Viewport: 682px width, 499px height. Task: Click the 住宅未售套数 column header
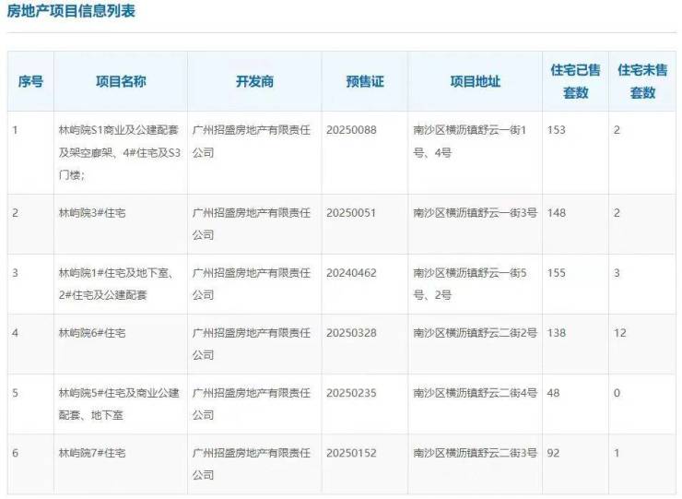tap(642, 81)
